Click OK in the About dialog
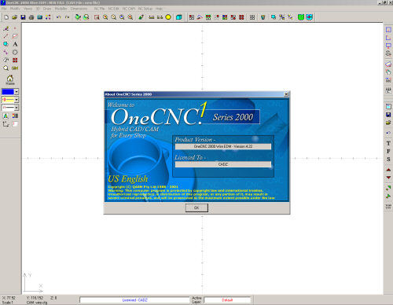The width and height of the screenshot is (393, 305). (x=196, y=208)
